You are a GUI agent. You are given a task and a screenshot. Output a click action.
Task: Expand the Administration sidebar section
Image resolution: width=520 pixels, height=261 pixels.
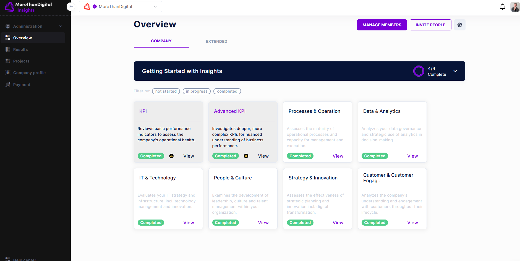[33, 26]
